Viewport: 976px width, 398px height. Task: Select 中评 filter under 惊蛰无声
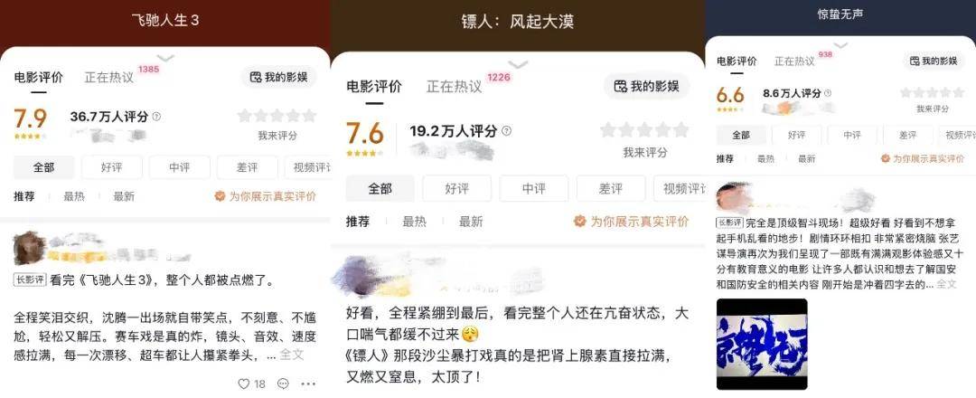[852, 135]
